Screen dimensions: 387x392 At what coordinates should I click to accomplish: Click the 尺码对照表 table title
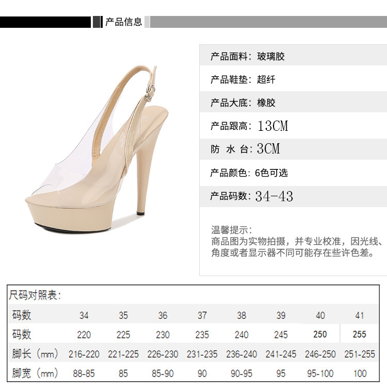point(35,295)
